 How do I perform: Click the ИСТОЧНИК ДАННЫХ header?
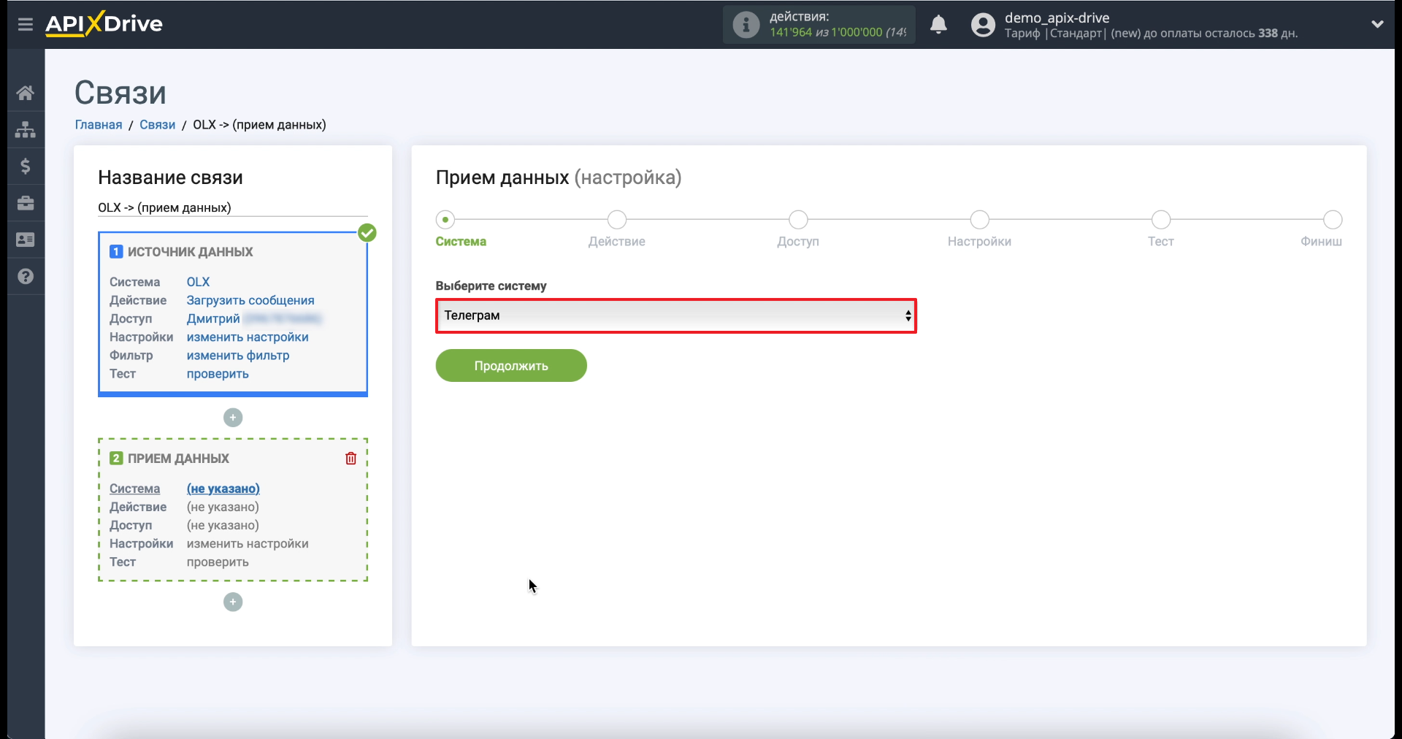click(x=190, y=252)
